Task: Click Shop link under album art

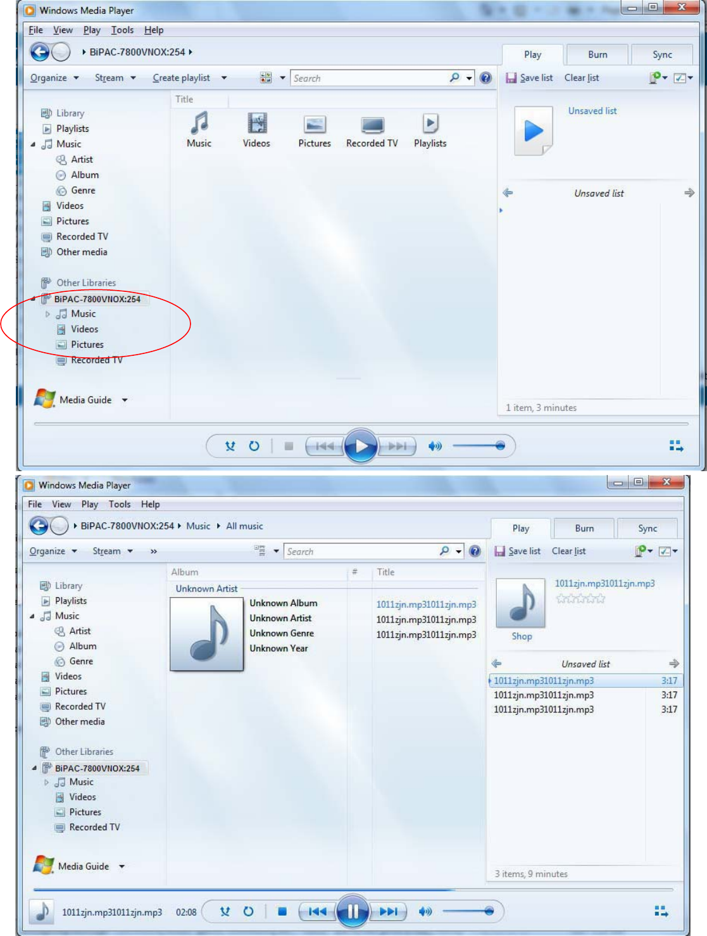Action: pyautogui.click(x=522, y=636)
